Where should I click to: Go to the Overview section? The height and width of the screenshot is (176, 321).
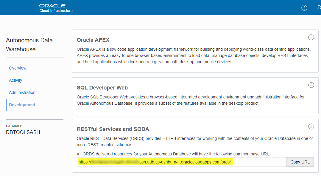(x=18, y=68)
